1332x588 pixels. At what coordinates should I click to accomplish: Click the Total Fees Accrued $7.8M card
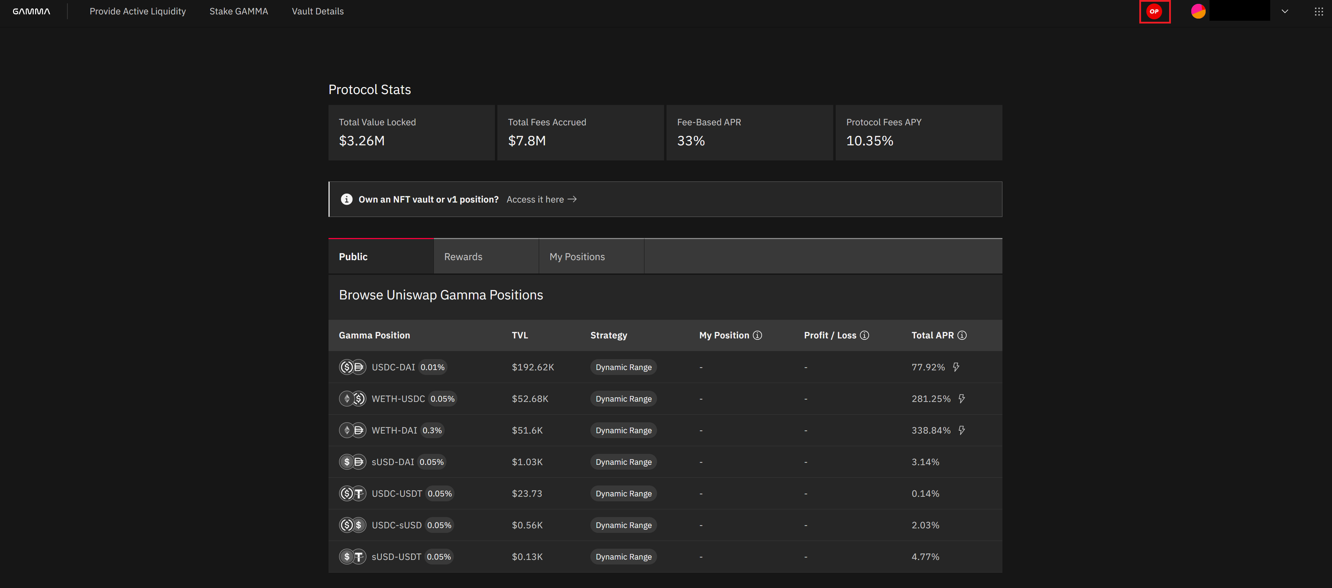point(581,133)
